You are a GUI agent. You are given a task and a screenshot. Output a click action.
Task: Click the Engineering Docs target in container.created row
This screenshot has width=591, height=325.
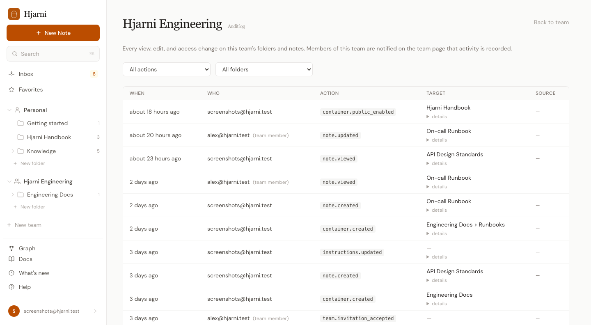[449, 295]
